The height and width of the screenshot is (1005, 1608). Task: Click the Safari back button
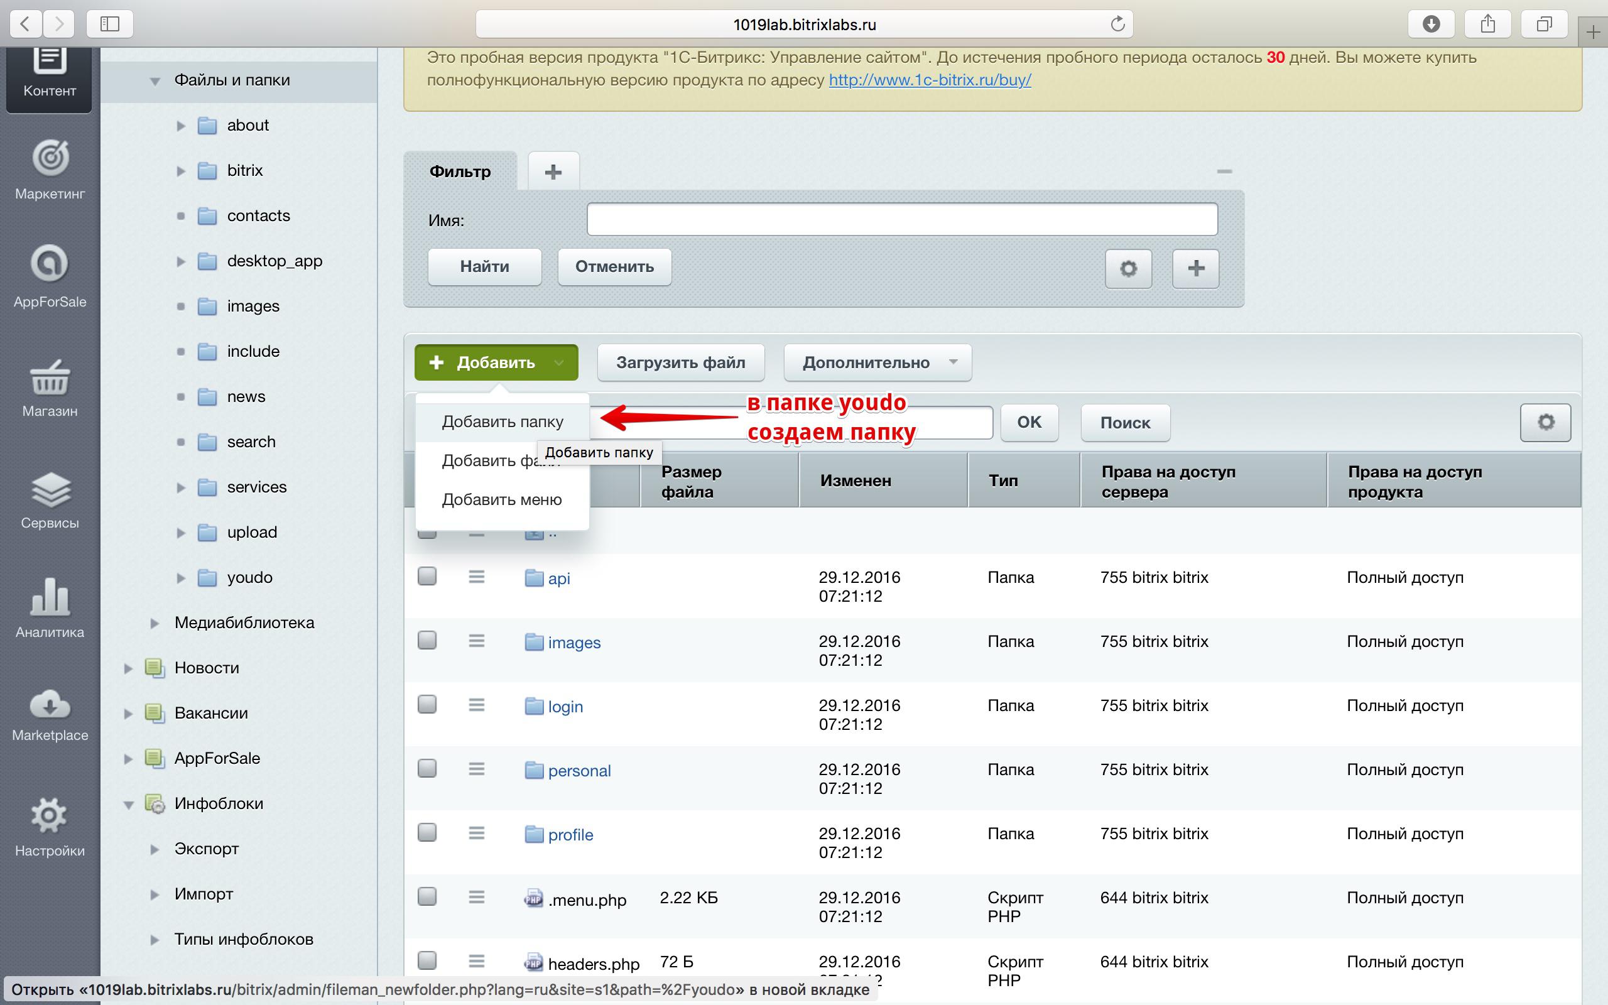click(25, 24)
